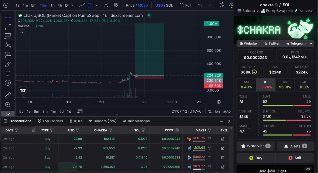Add token to Watchlist
Screen dimensions: 318x173
coord(255,146)
